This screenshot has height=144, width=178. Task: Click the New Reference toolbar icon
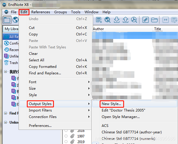click(x=99, y=20)
